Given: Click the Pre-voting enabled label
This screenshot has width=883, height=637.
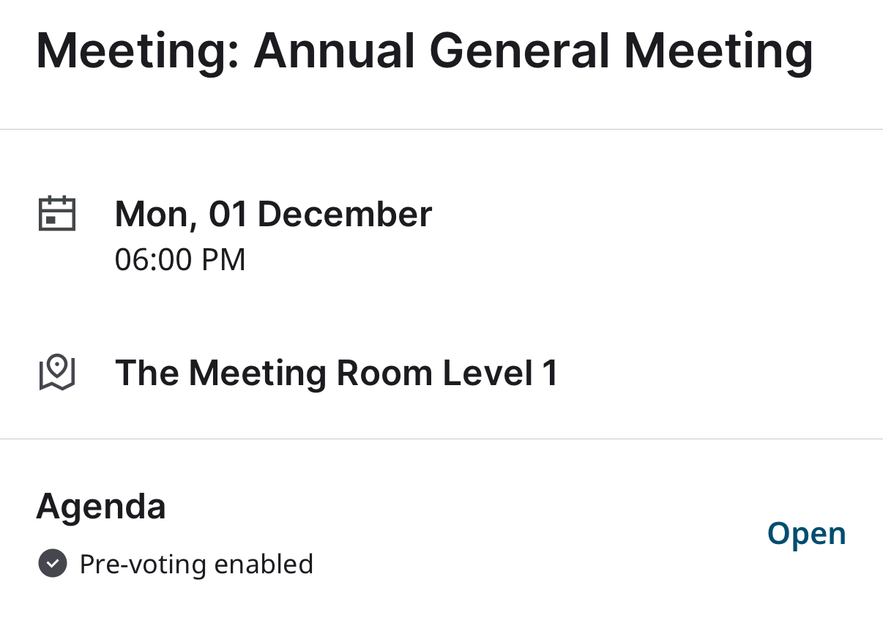Looking at the screenshot, I should point(196,565).
